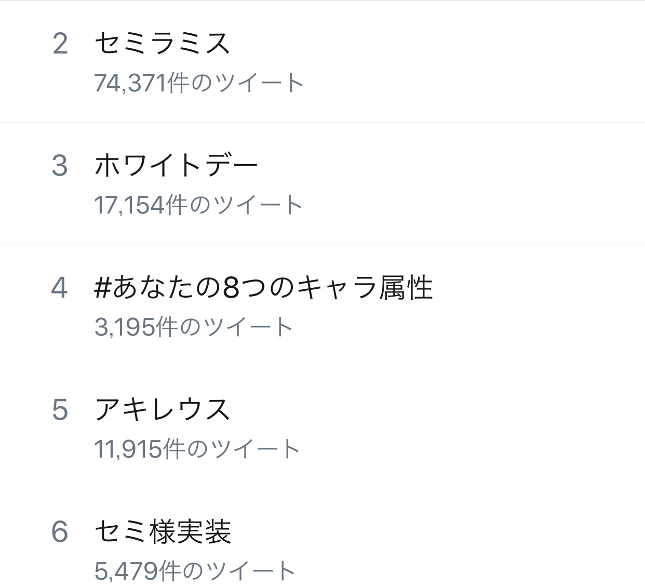
Task: Click the 17,154件のツイート count text
Action: pos(198,205)
